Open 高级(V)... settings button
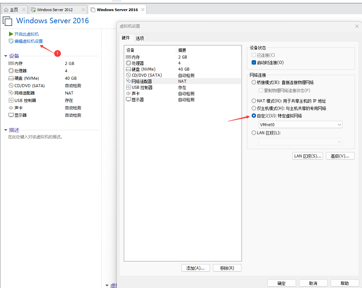 [x=340, y=156]
